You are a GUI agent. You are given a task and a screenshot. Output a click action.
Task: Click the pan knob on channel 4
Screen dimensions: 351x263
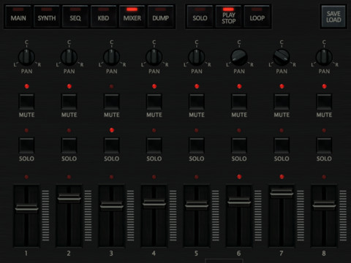(154, 57)
